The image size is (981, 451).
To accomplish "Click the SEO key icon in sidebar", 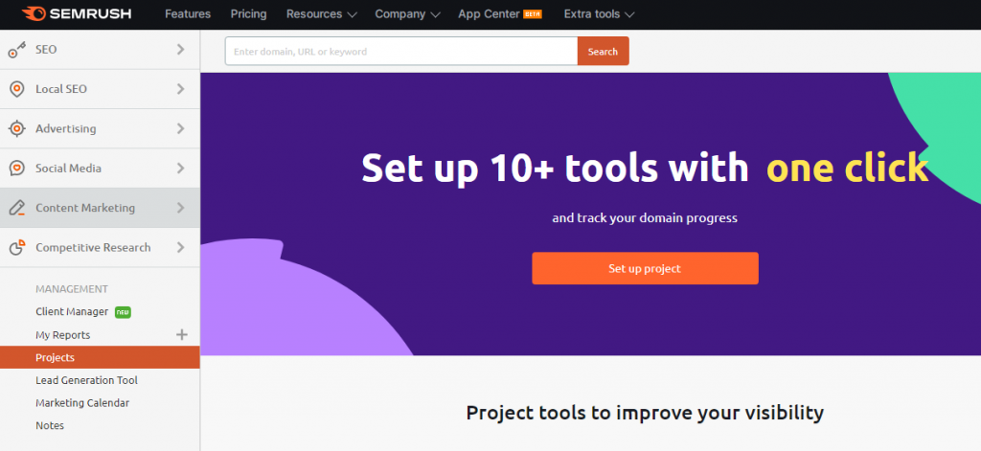I will pyautogui.click(x=16, y=50).
